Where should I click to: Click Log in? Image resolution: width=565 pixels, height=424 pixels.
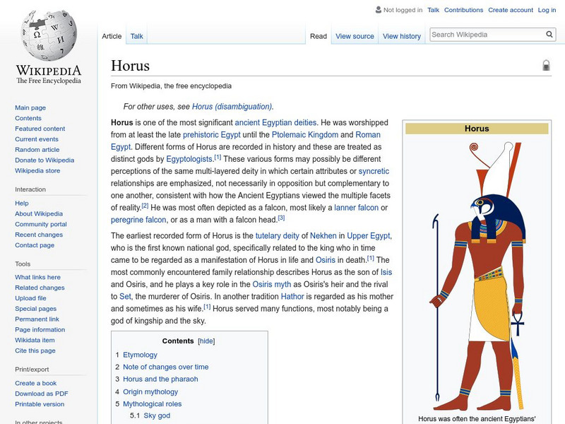tap(547, 10)
